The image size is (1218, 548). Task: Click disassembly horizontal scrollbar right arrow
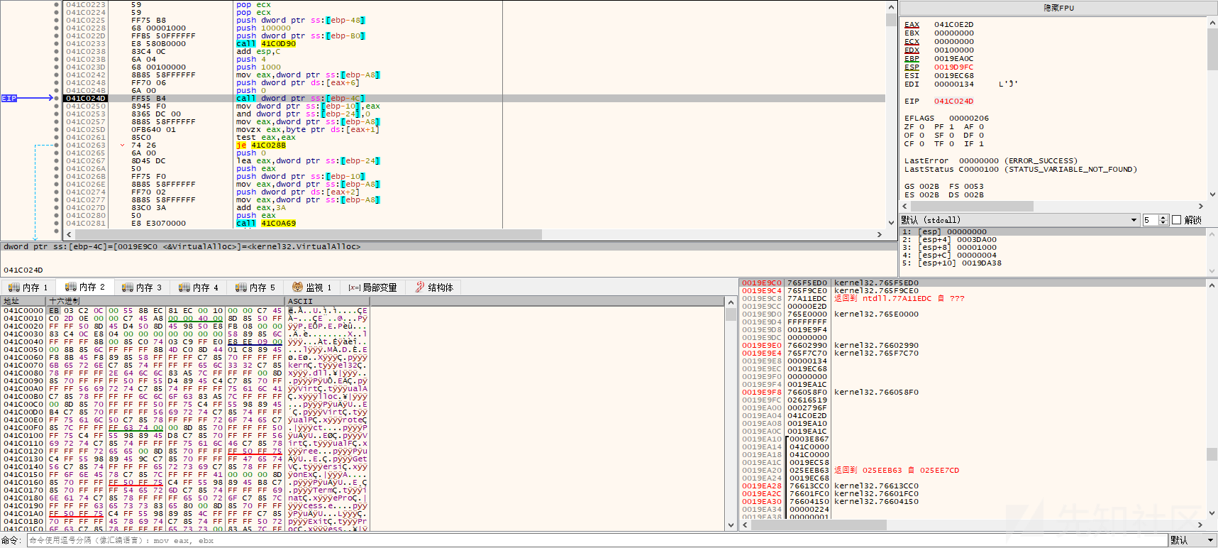click(880, 234)
